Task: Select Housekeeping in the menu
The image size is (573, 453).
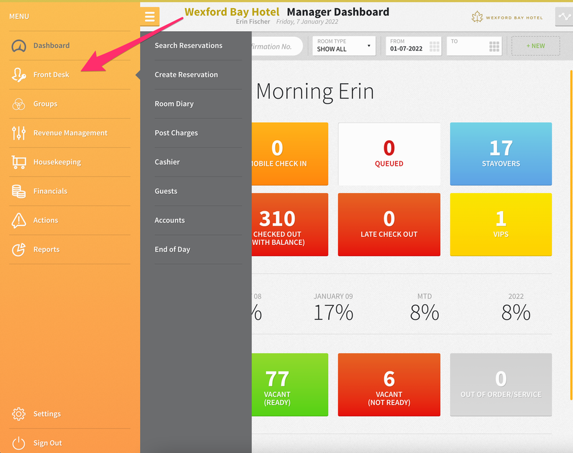Action: (x=70, y=162)
